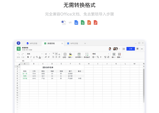Click the merge and center (合并居中) icon

(79, 54)
